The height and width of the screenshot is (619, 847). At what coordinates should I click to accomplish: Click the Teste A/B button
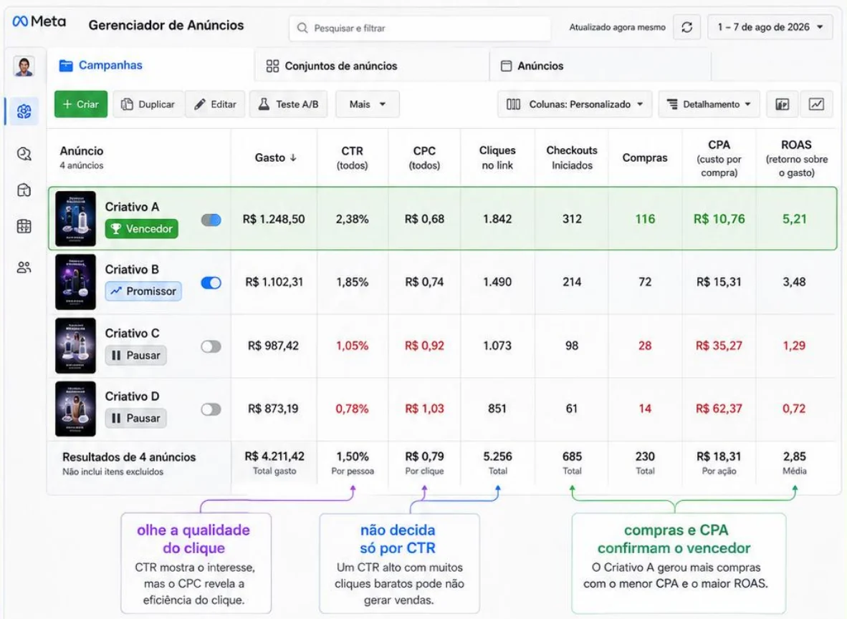tap(289, 104)
